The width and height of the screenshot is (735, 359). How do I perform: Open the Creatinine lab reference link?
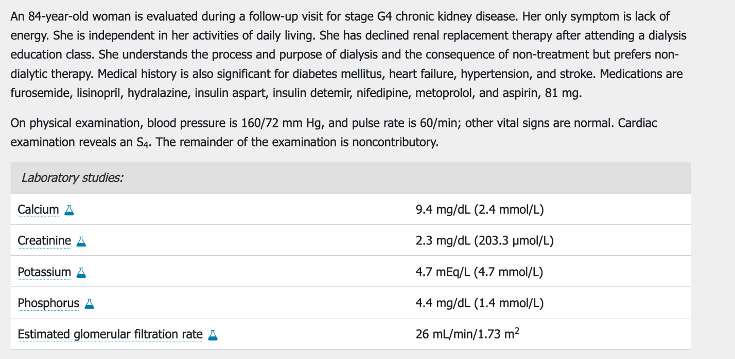point(44,241)
